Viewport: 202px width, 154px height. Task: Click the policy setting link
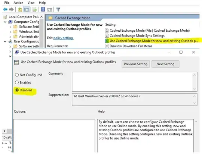point(63,38)
